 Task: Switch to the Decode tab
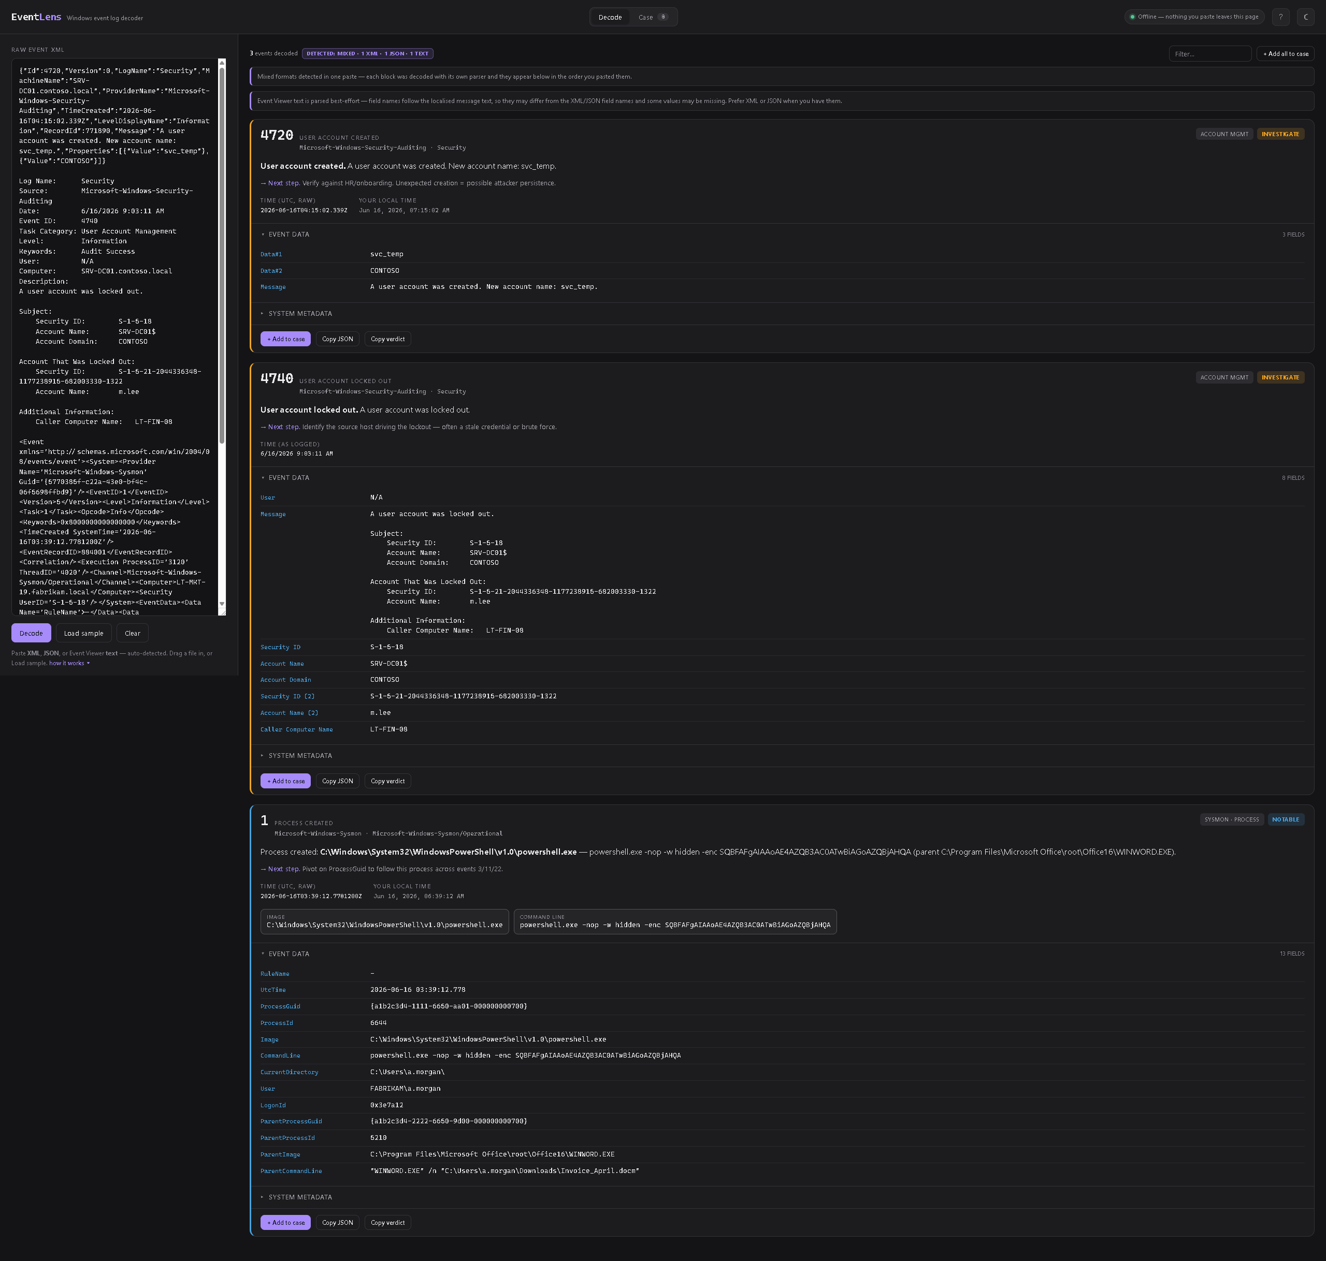pos(610,17)
